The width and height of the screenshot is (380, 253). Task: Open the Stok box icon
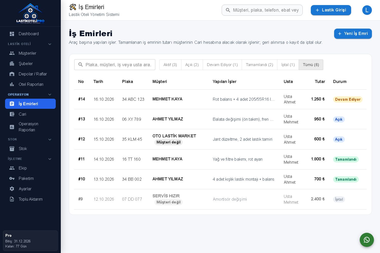pyautogui.click(x=12, y=149)
